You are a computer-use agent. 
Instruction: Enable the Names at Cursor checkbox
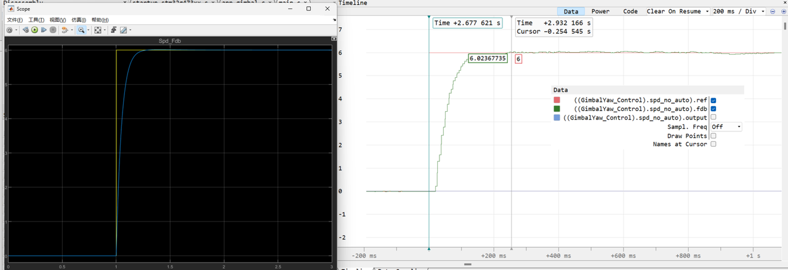pos(714,144)
